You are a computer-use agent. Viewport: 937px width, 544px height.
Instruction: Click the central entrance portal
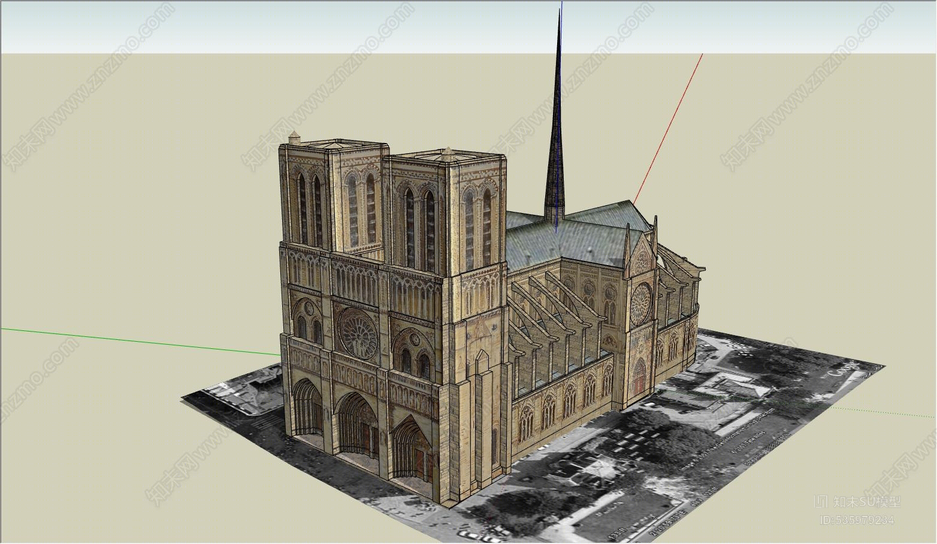pyautogui.click(x=357, y=426)
